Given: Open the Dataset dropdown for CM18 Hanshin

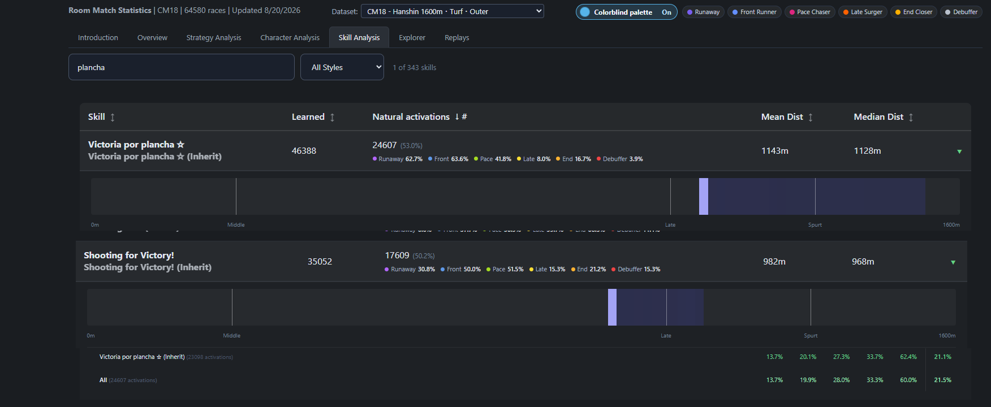Looking at the screenshot, I should coord(453,11).
